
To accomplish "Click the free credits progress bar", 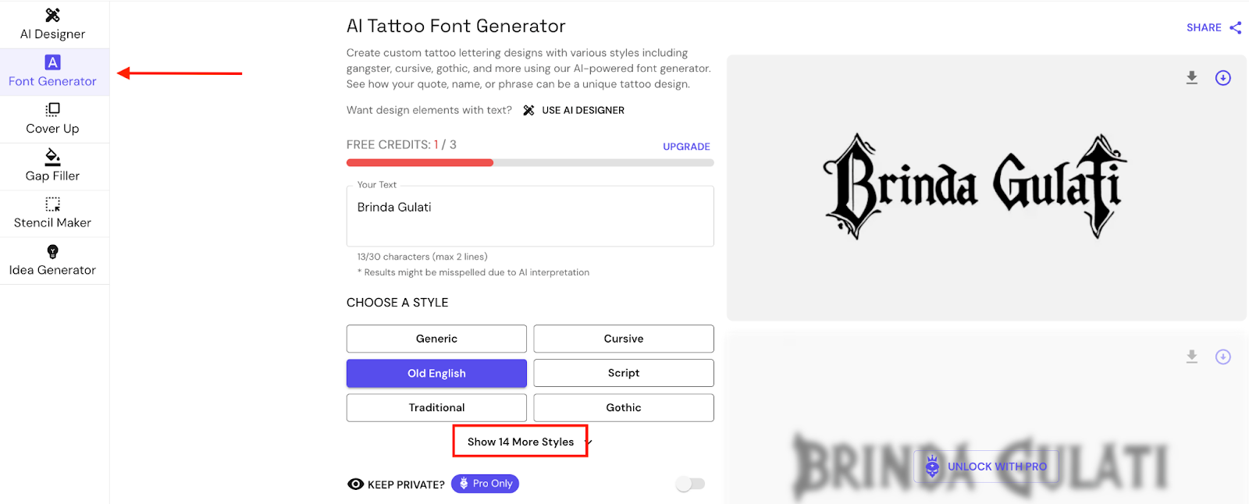I will point(529,162).
